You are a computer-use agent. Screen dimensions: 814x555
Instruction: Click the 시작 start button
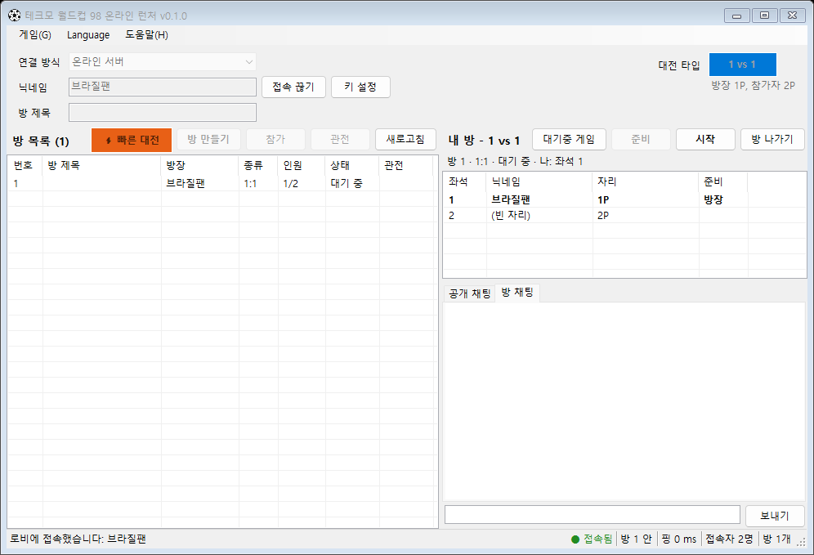705,139
